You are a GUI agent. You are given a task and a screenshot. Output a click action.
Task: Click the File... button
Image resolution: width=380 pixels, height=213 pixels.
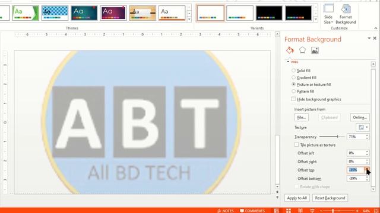click(x=302, y=117)
